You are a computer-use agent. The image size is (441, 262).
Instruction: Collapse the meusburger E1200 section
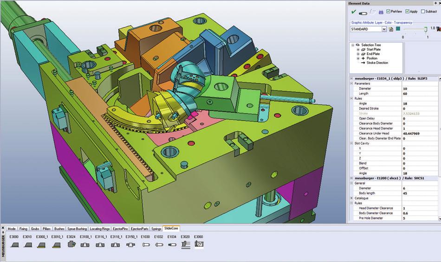[x=351, y=179]
